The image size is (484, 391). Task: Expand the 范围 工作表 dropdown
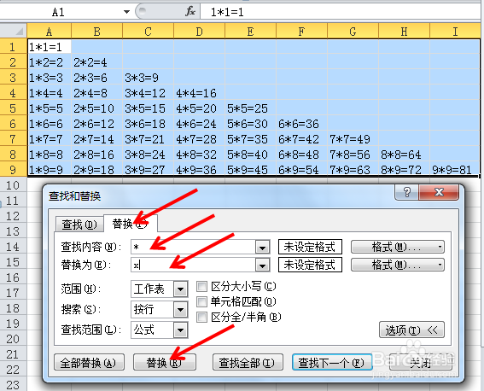pos(181,289)
